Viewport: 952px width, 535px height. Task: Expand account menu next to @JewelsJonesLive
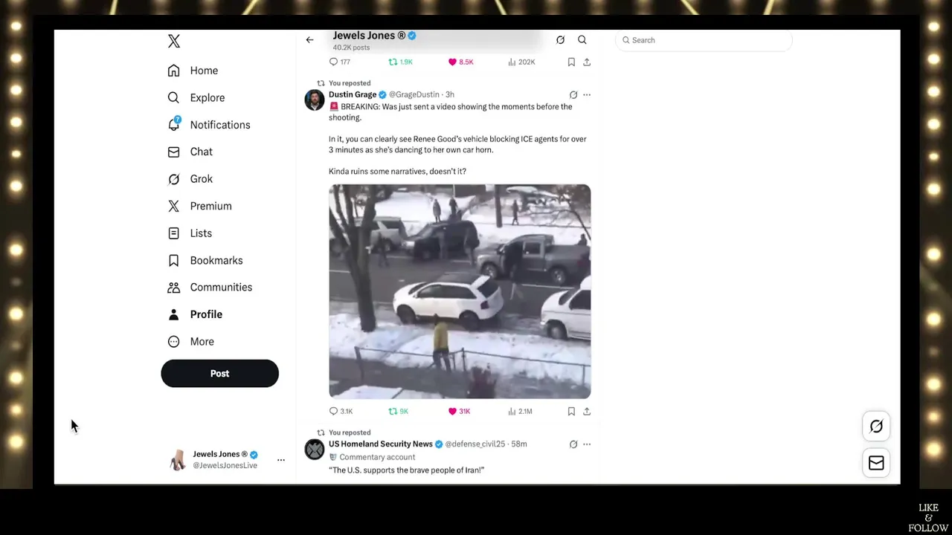click(x=281, y=460)
